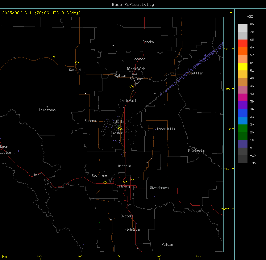Select the Lacombe label

coord(139,59)
